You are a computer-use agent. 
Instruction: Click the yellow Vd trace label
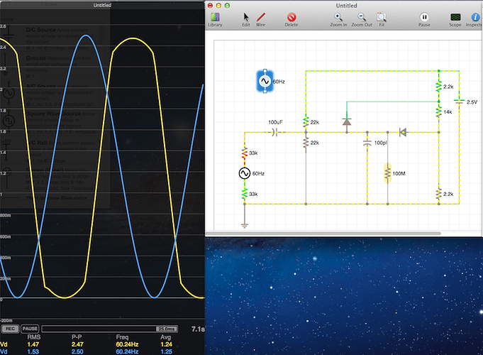[x=5, y=344]
